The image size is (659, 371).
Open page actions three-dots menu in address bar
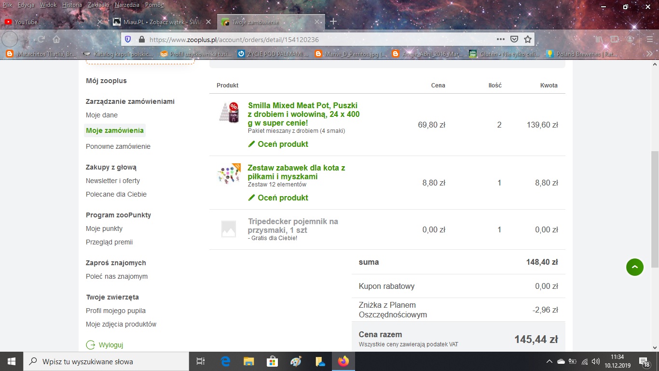[x=501, y=39]
